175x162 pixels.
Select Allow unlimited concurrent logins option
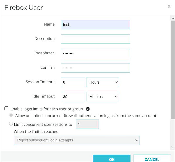tap(11, 115)
